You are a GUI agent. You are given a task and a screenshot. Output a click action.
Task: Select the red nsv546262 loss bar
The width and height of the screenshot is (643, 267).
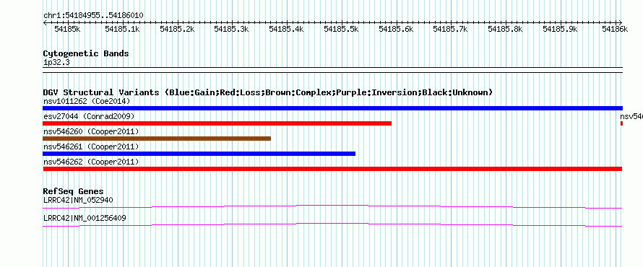(332, 169)
